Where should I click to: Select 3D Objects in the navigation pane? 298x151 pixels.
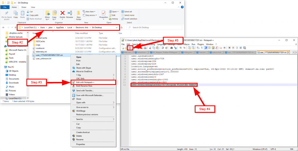(x=14, y=71)
